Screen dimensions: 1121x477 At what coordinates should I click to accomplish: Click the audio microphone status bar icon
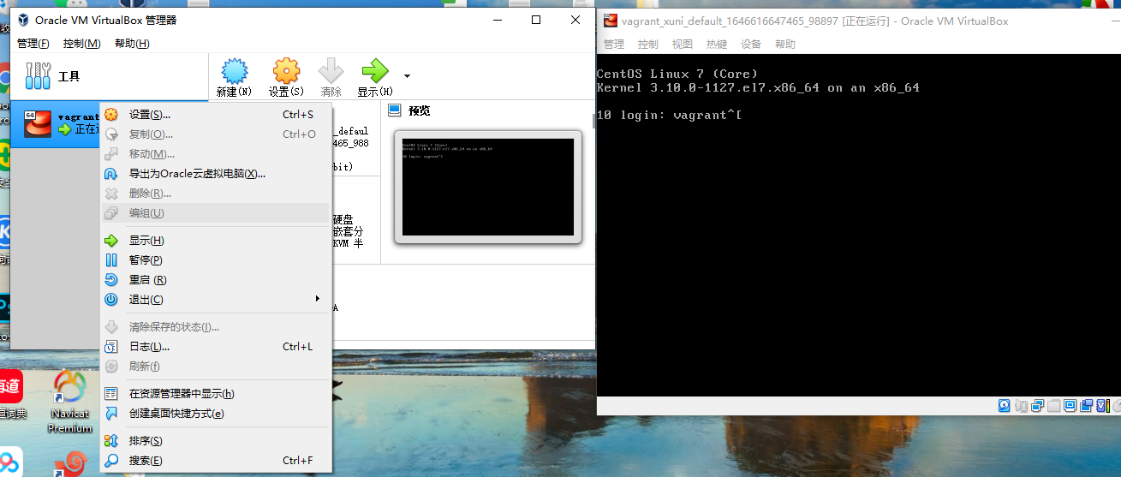point(1022,405)
